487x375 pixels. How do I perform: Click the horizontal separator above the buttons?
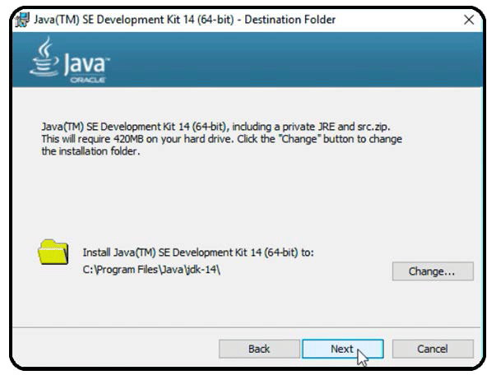[x=246, y=326]
